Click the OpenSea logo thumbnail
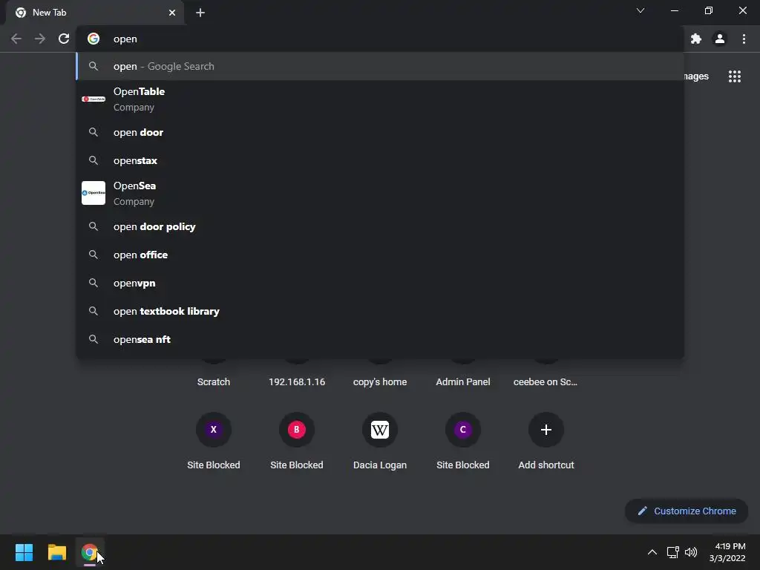Screen dimensions: 760x570 coord(94,193)
